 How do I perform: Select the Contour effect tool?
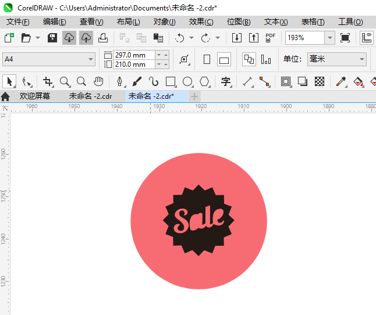click(286, 81)
